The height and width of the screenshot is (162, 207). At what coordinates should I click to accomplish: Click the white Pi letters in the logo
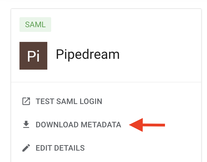click(x=33, y=56)
